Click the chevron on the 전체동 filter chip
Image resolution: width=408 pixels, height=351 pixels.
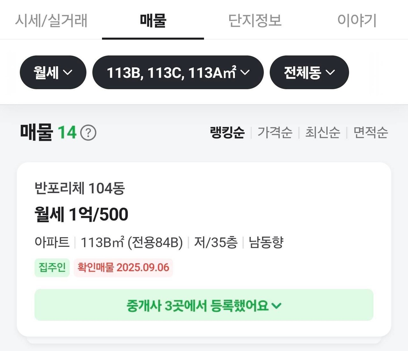coord(330,73)
